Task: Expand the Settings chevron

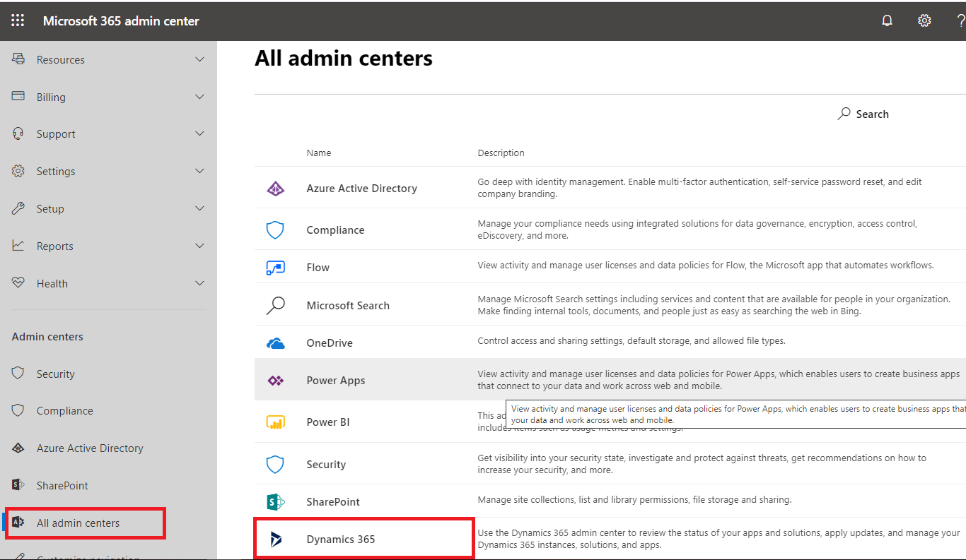Action: (x=199, y=171)
